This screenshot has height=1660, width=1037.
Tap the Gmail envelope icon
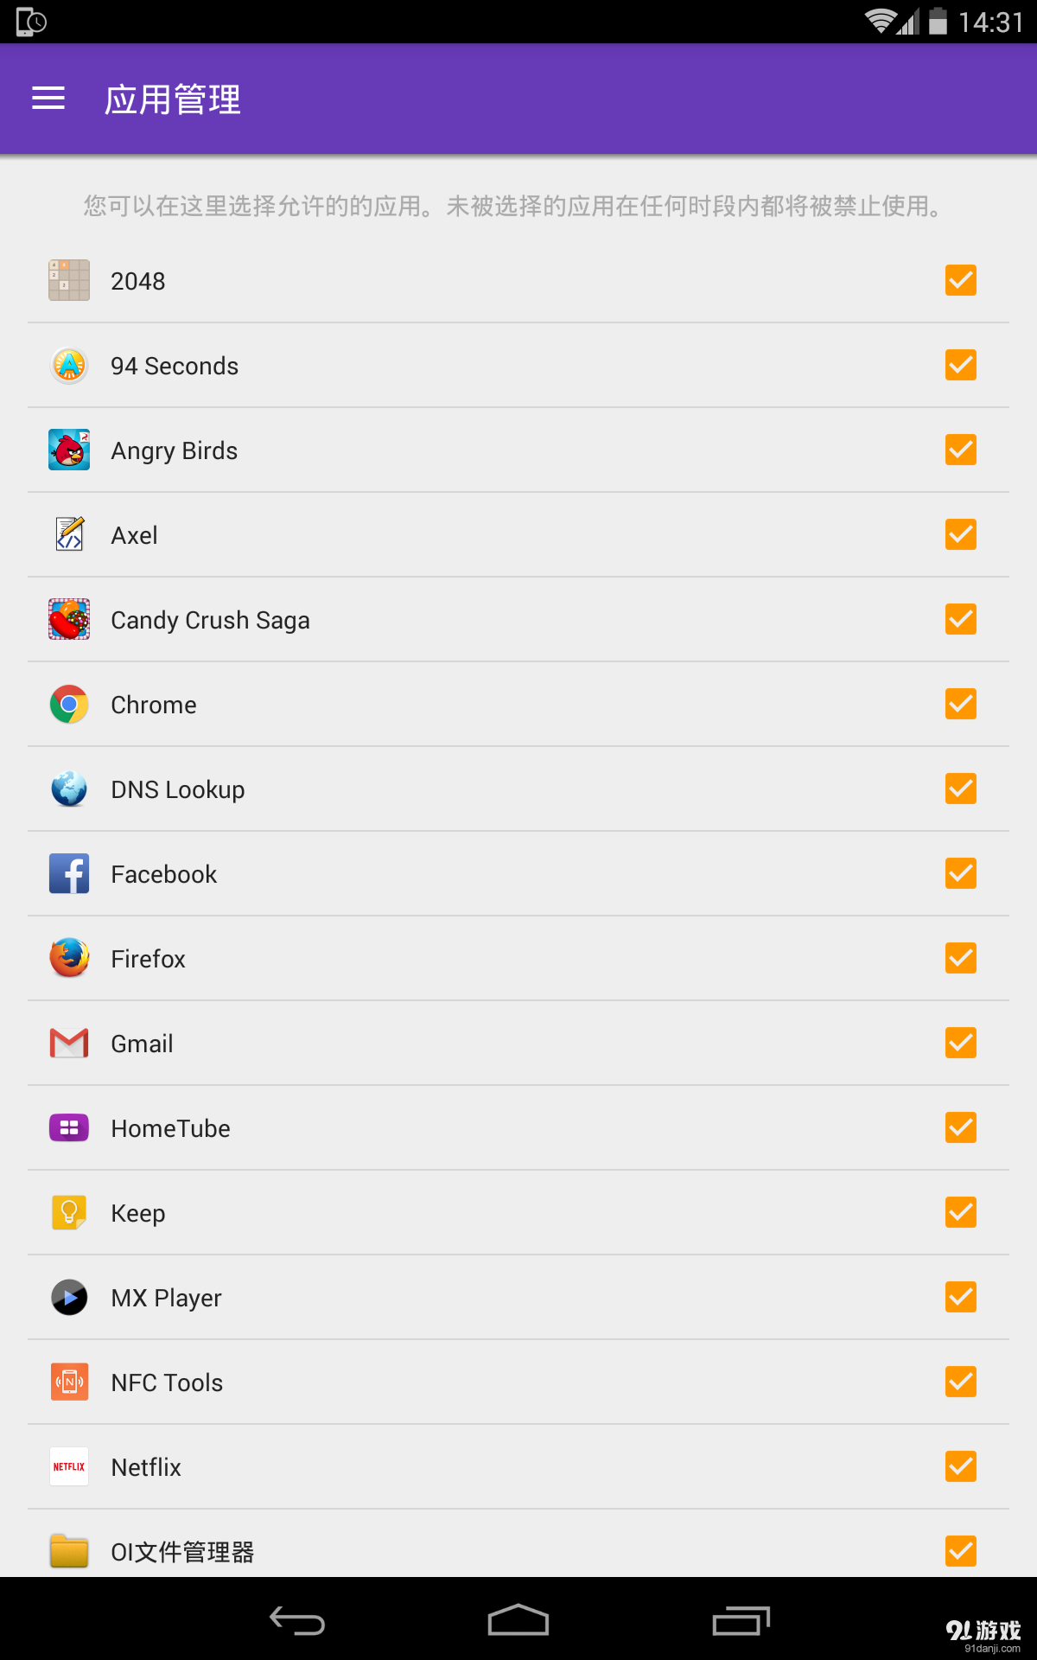tap(69, 1043)
